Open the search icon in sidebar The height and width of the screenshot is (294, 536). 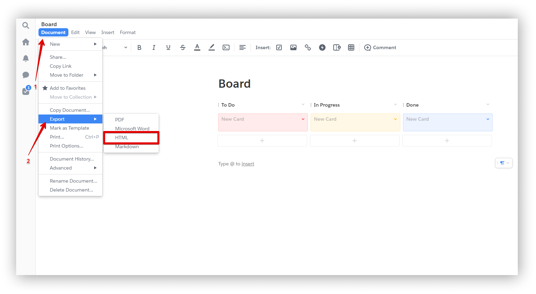click(x=26, y=25)
